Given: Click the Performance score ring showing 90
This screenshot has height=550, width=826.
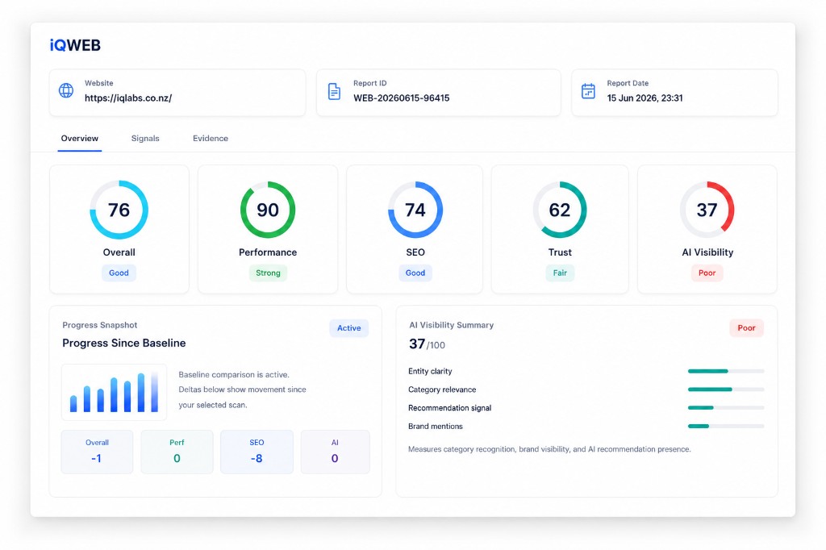Looking at the screenshot, I should click(x=268, y=210).
